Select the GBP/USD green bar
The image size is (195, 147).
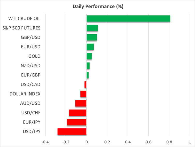[92, 37]
